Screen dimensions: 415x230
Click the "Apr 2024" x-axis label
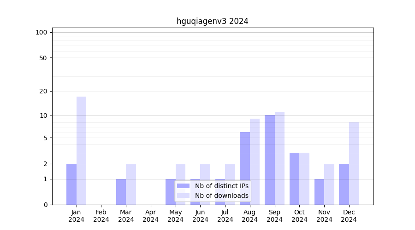[x=151, y=216]
